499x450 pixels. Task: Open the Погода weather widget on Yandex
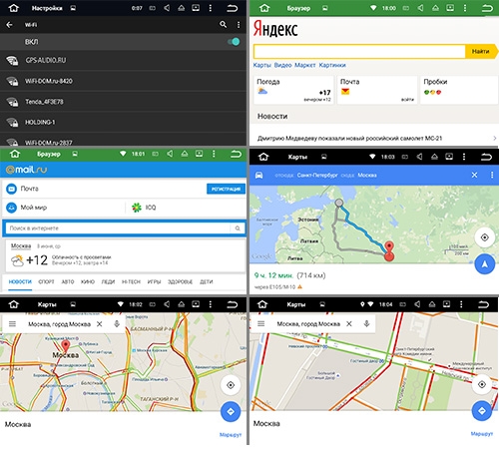coord(293,90)
